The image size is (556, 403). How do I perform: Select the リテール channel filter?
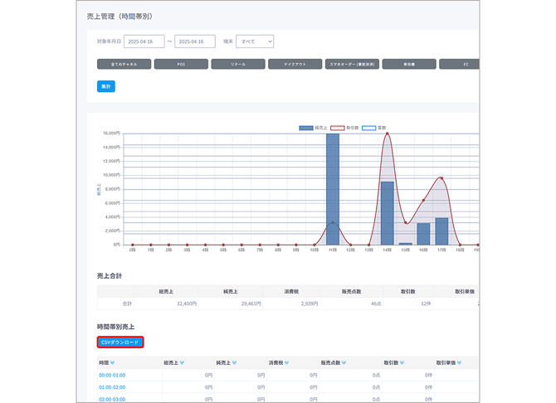238,64
